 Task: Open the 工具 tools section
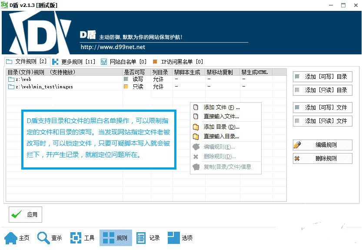click(x=83, y=238)
